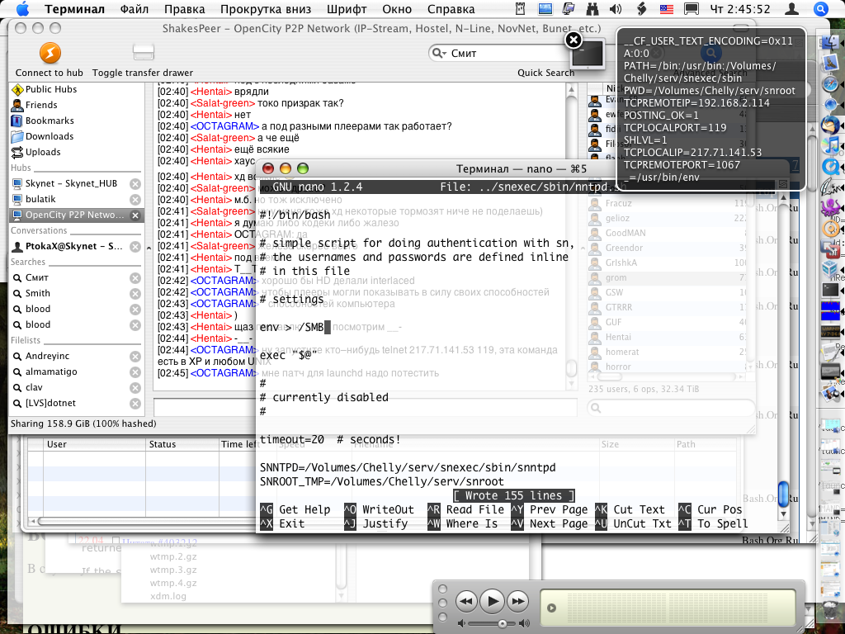Viewport: 845px width, 634px height.
Task: Open the Терминал menu
Action: tap(74, 10)
